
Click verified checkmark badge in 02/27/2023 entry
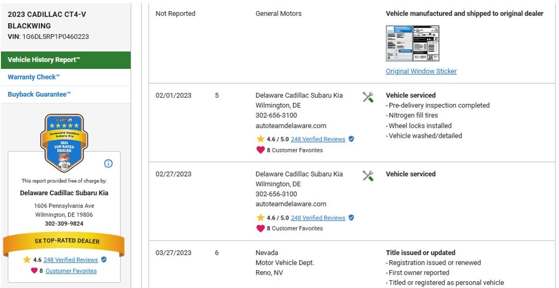[x=351, y=218]
